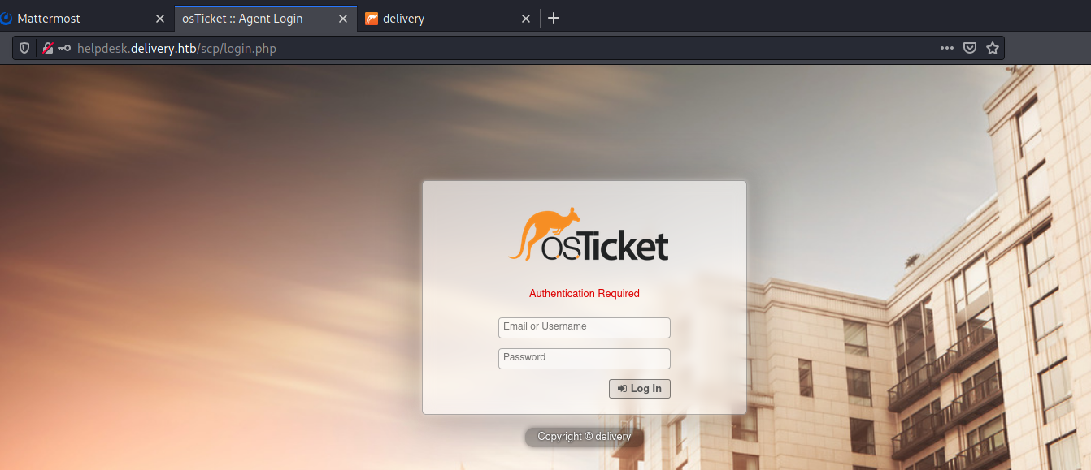This screenshot has width=1091, height=470.
Task: Click the helpdesk.delivery.htb address bar
Action: click(488, 49)
